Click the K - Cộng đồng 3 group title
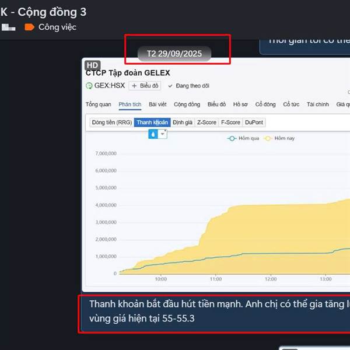The height and width of the screenshot is (350, 350). click(43, 12)
